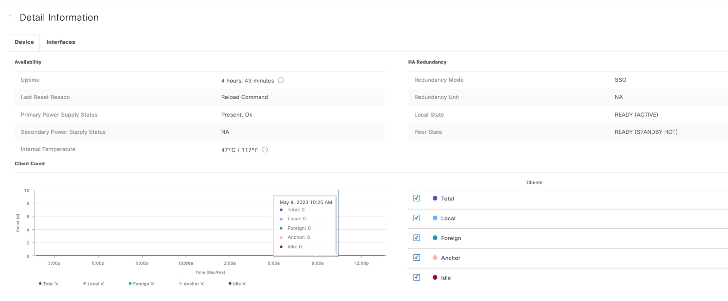Collapse the Detail Information section

pyautogui.click(x=10, y=16)
